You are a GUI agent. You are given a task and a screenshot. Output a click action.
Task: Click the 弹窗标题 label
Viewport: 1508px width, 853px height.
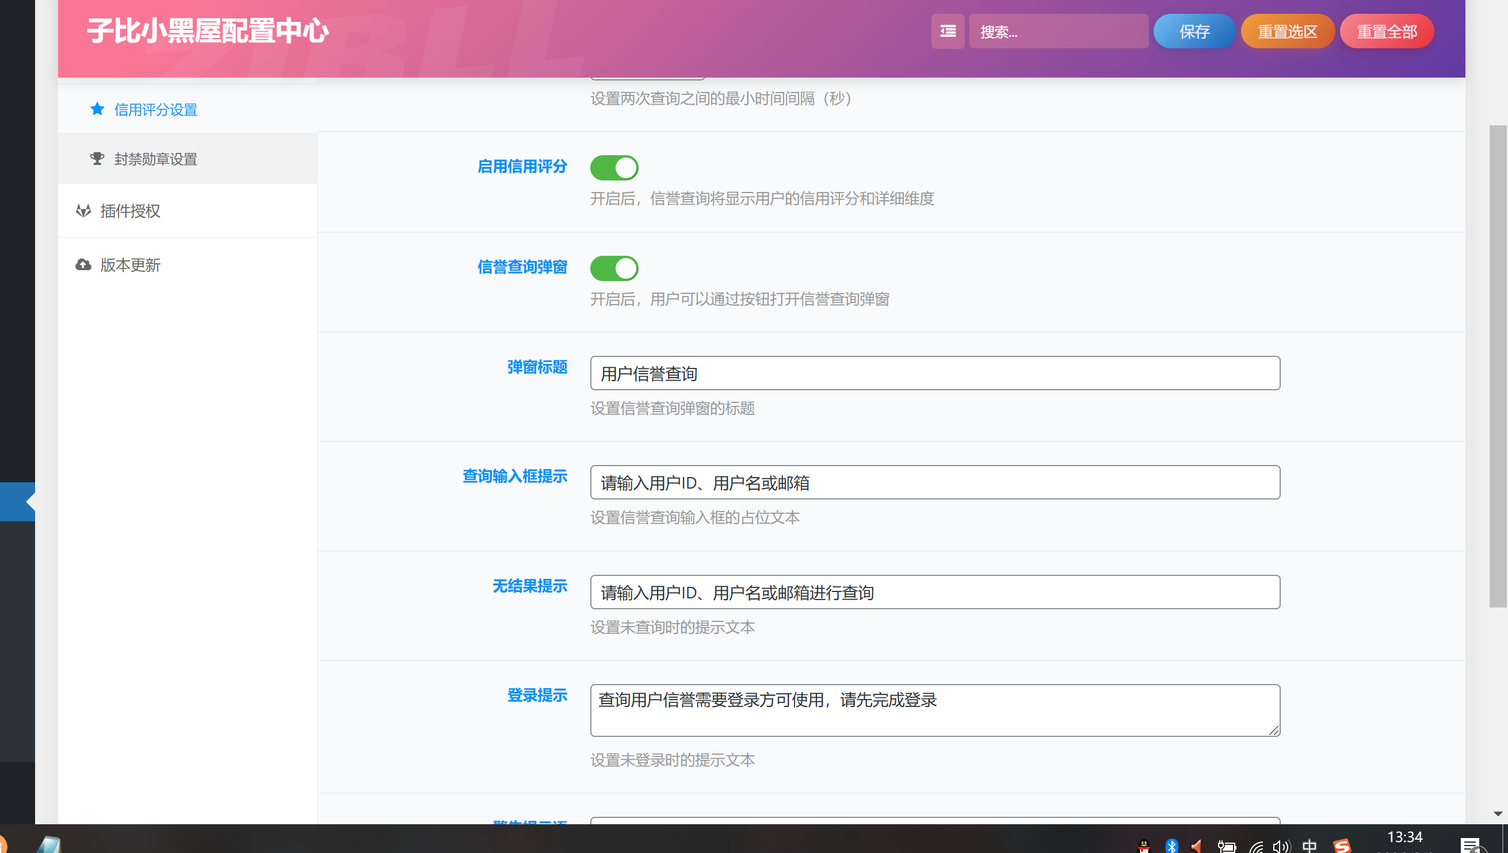pyautogui.click(x=537, y=367)
